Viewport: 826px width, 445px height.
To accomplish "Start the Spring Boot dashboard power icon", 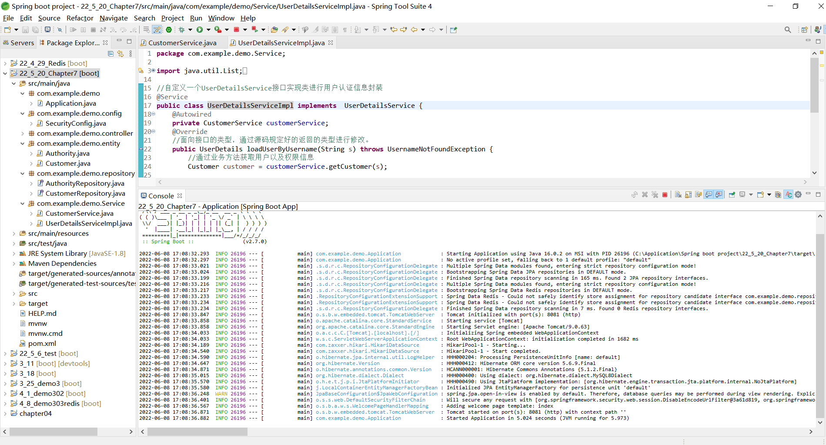I will pos(169,30).
